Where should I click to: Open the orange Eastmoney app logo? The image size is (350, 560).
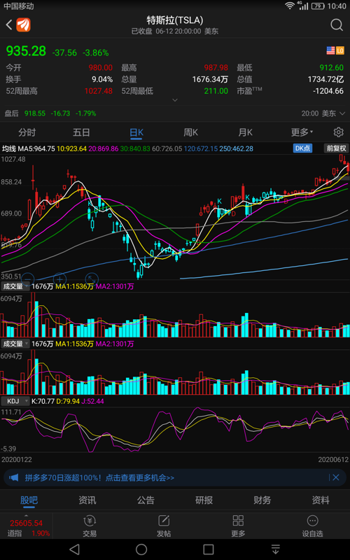click(24, 24)
